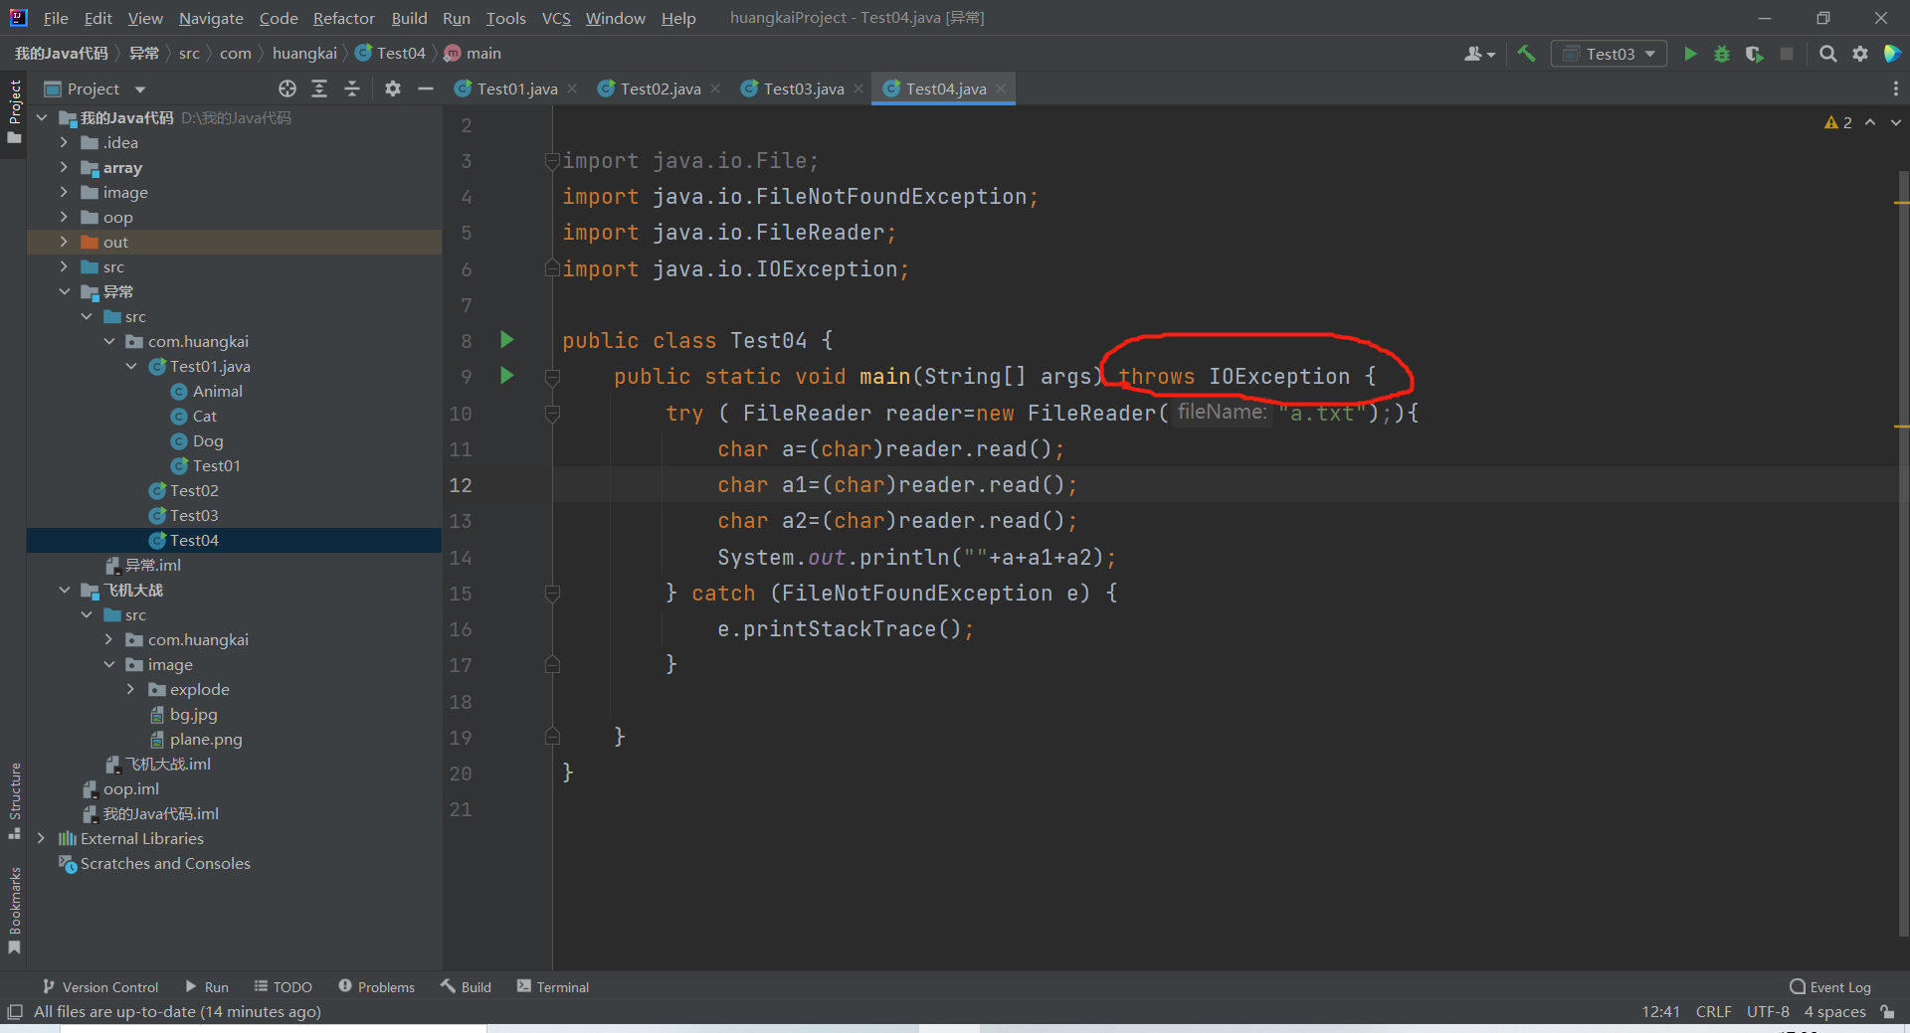Viewport: 1910px width, 1033px height.
Task: Go to previous highlighted problem arrow
Action: coord(1870,122)
